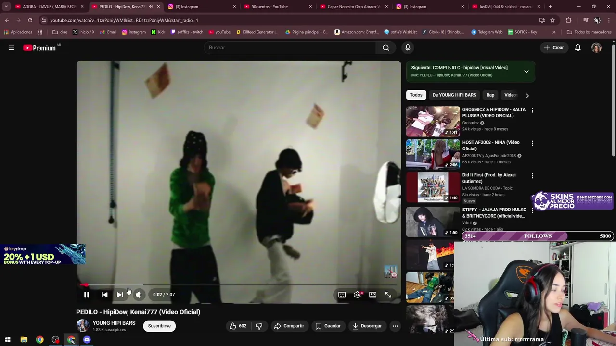616x346 pixels.
Task: Open the Gmail bookmark
Action: tap(108, 32)
